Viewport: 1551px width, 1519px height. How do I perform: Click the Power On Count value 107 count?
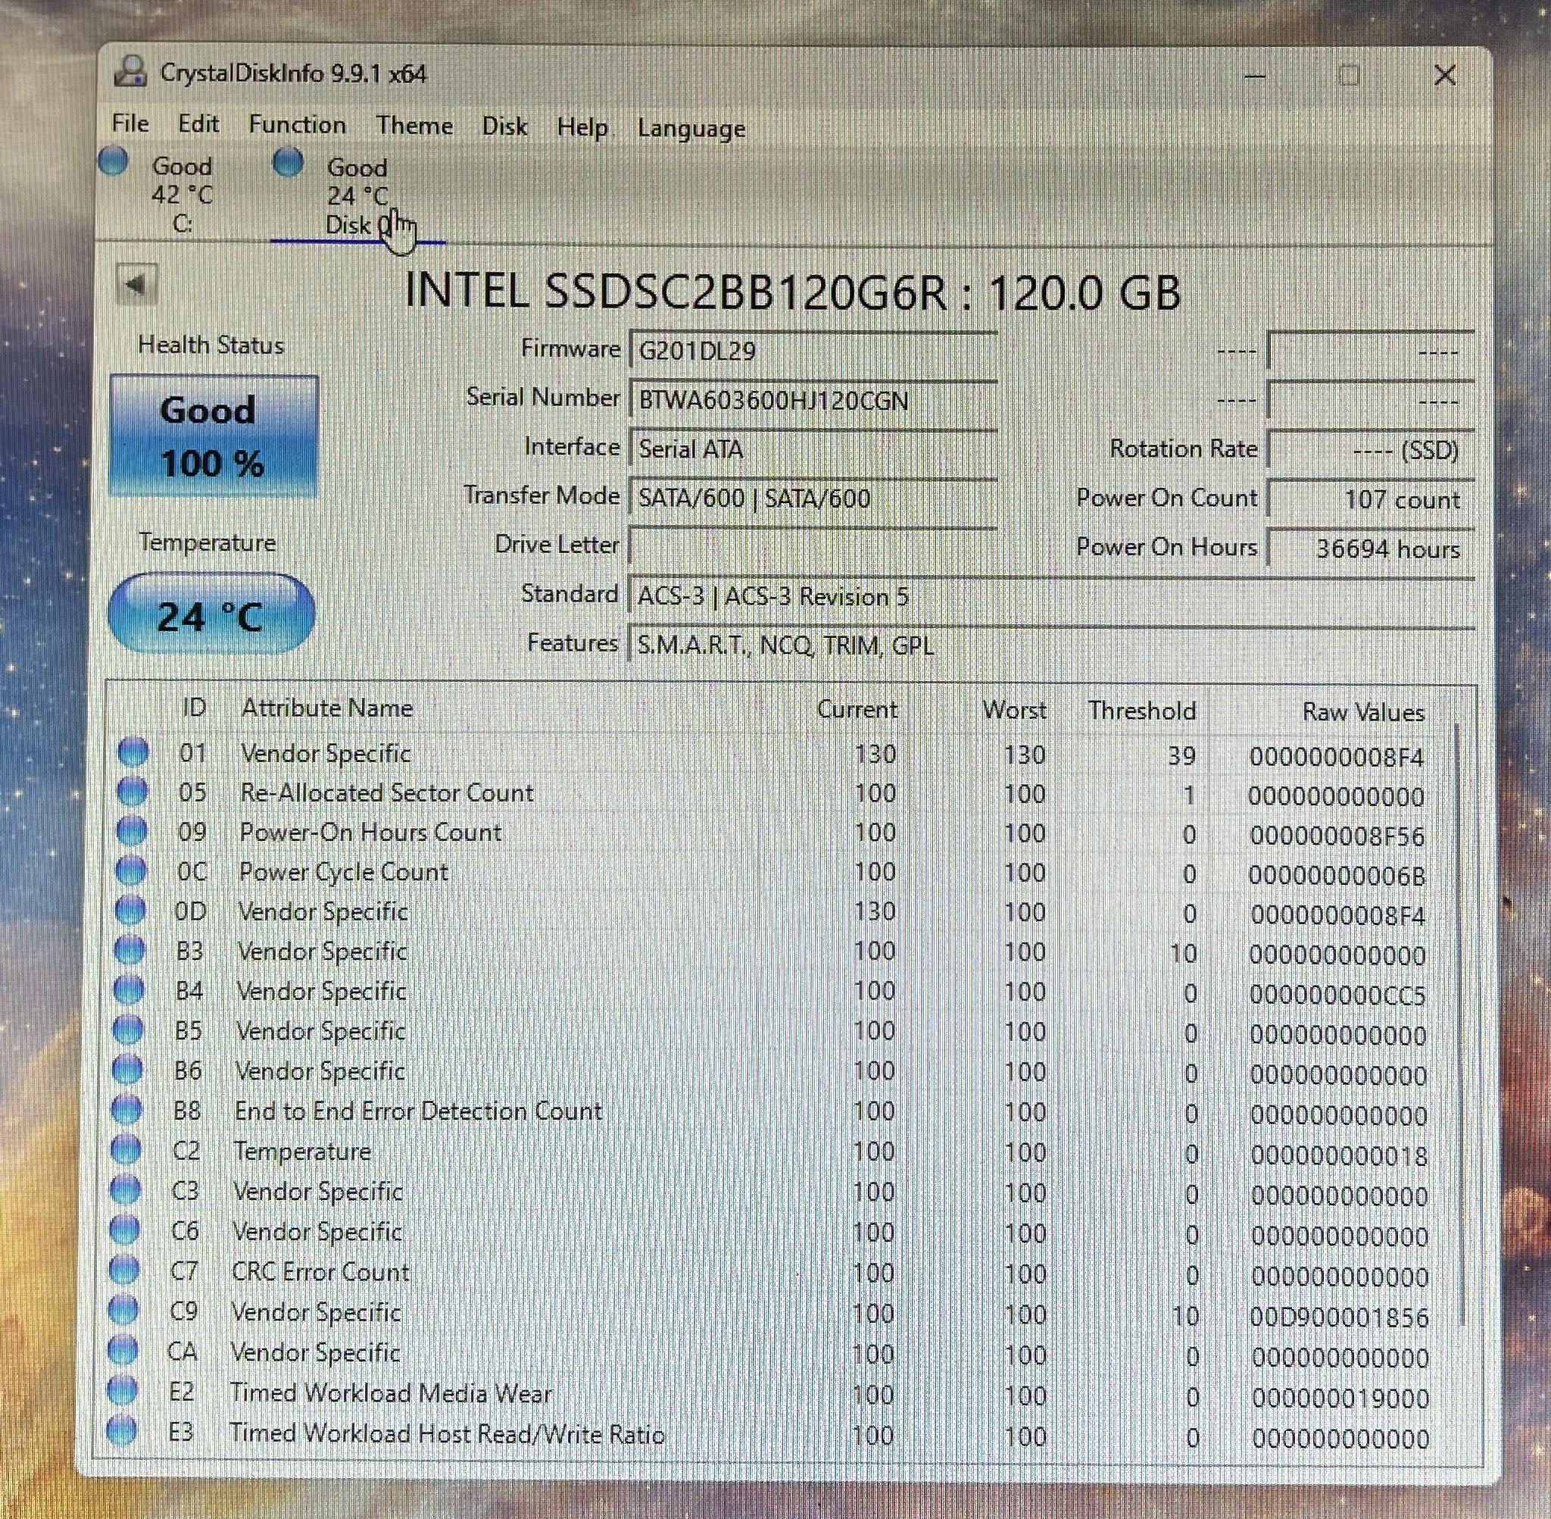1371,499
